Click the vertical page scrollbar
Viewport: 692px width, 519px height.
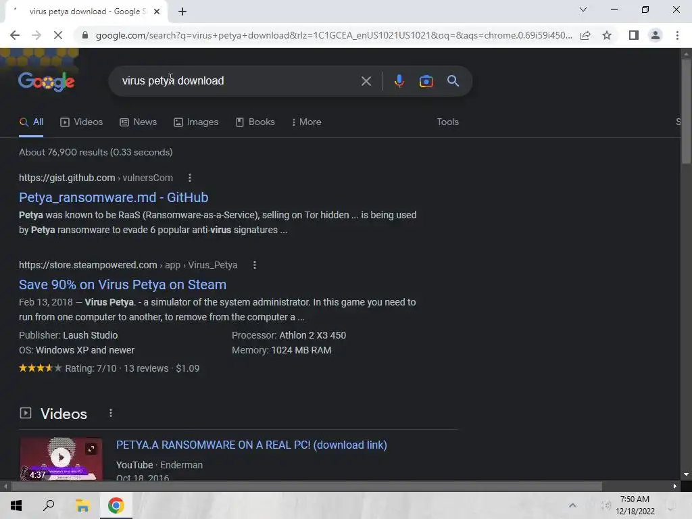686,110
